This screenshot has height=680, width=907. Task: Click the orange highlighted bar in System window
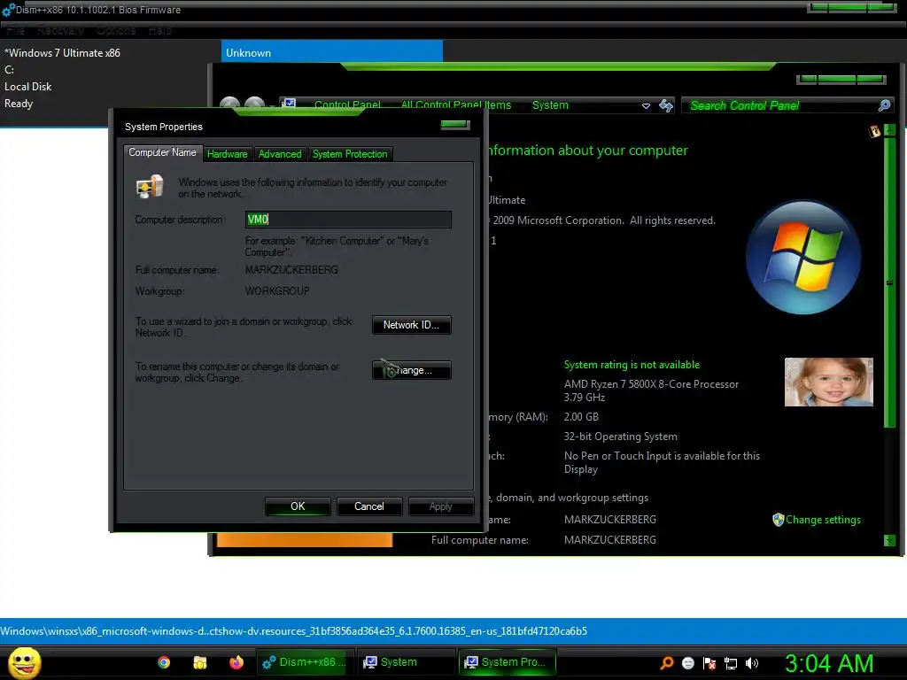point(305,540)
